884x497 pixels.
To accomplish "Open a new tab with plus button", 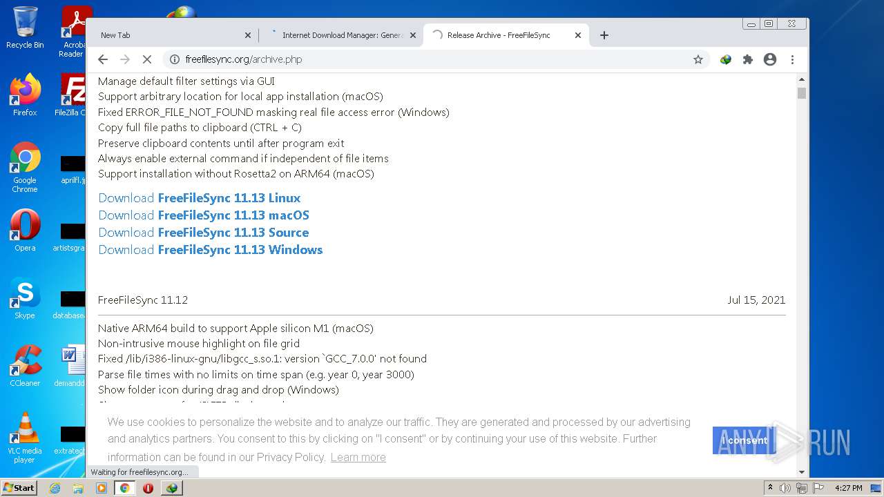I will [x=604, y=35].
